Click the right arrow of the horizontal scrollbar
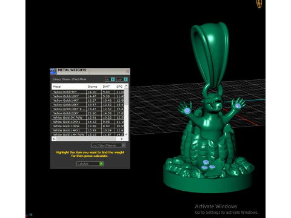 coord(122,139)
